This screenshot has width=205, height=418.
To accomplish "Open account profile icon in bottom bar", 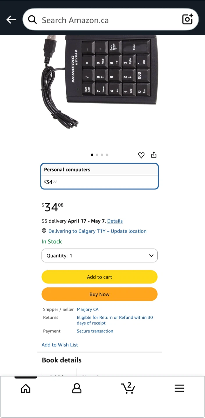I will pyautogui.click(x=77, y=388).
